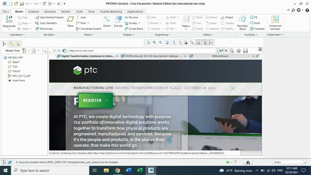This screenshot has height=175, width=311.
Task: Stop loading the browser page
Action: pos(226,50)
